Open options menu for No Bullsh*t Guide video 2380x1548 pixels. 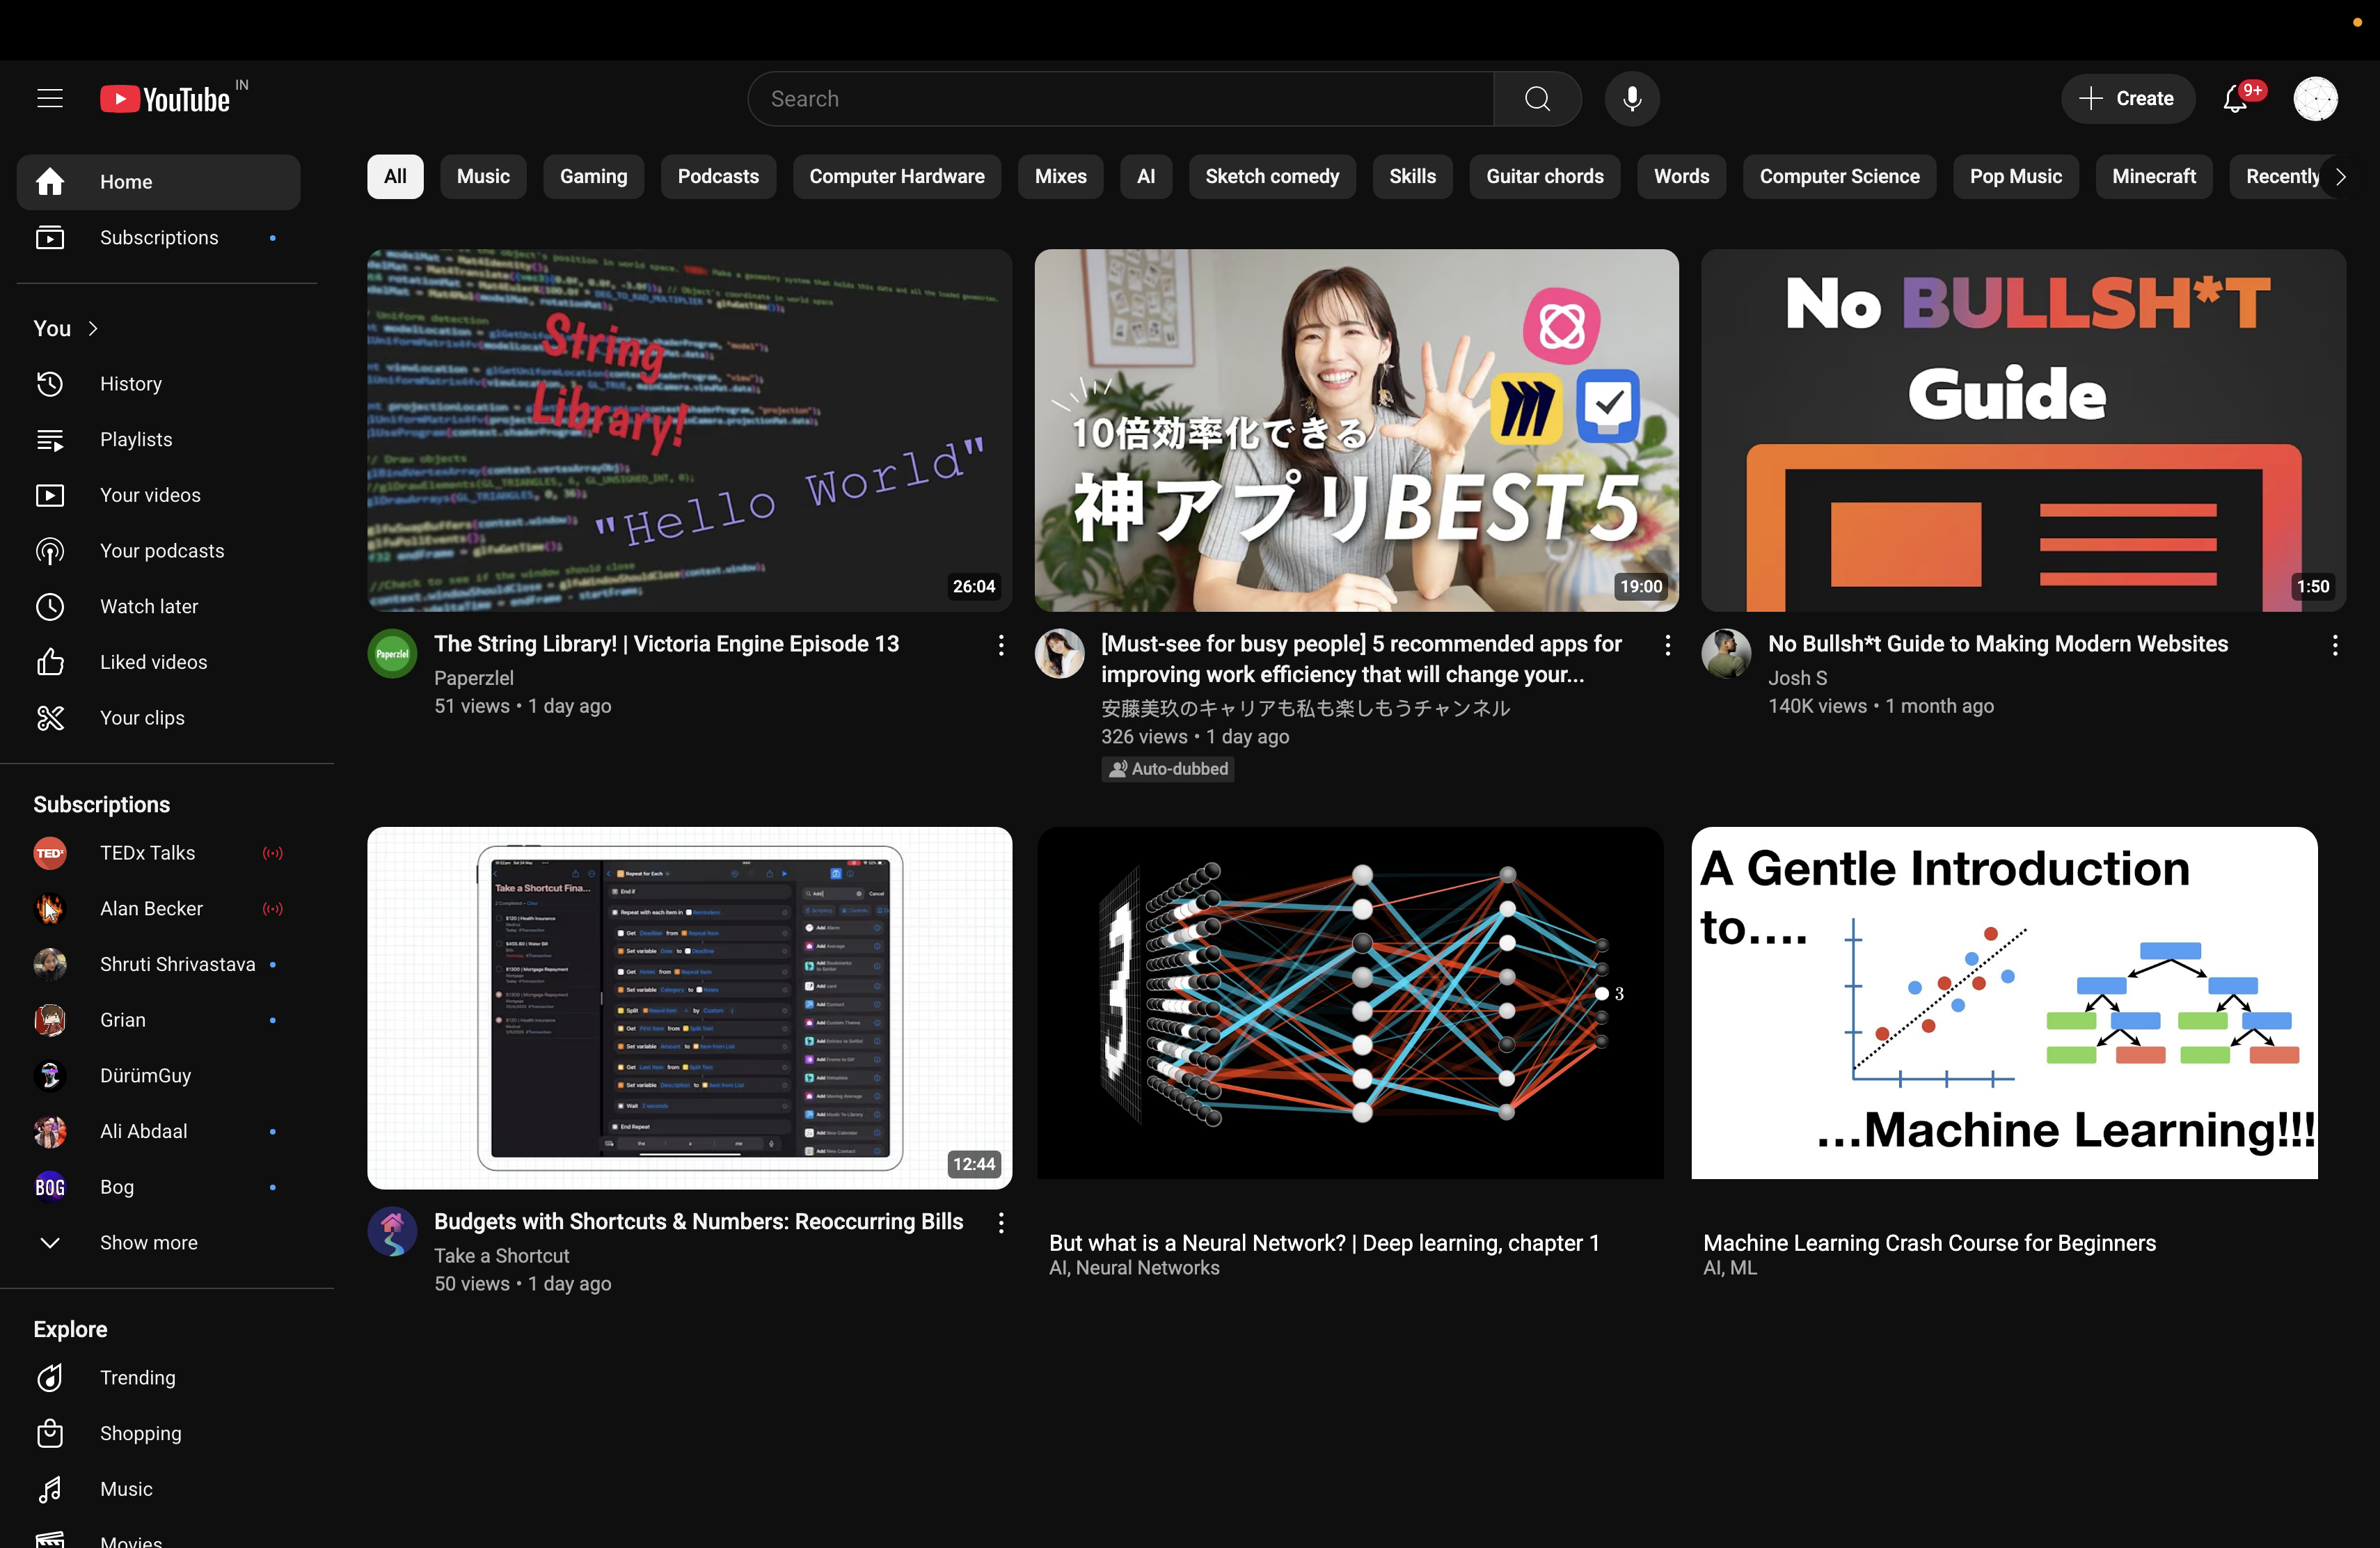point(2334,645)
